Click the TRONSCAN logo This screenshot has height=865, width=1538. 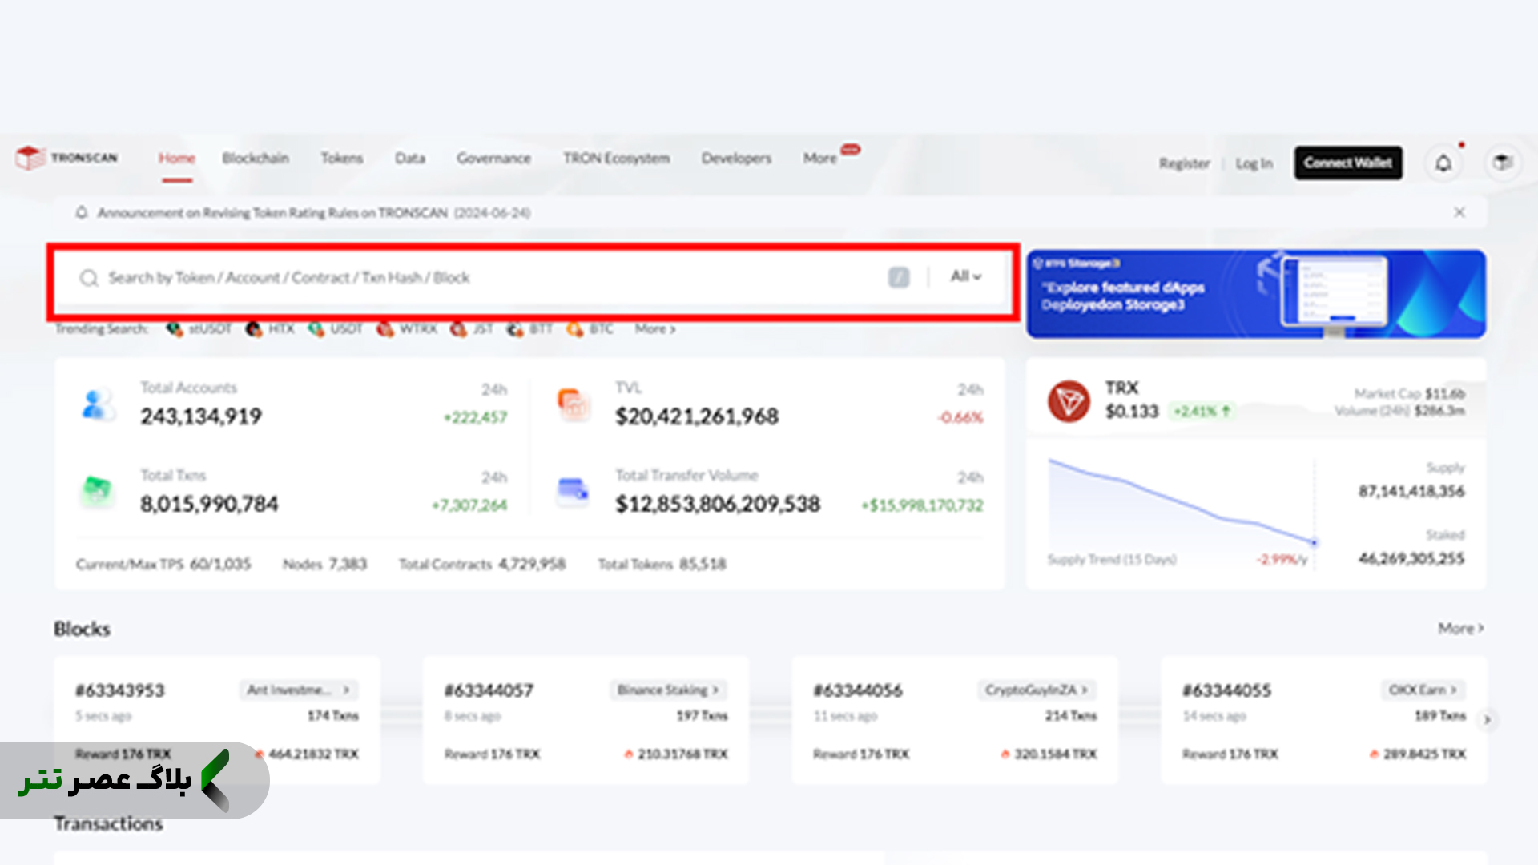[66, 158]
